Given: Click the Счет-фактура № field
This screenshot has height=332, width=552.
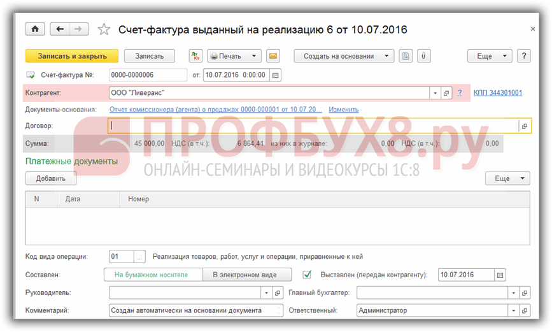Looking at the screenshot, I should click(x=148, y=75).
